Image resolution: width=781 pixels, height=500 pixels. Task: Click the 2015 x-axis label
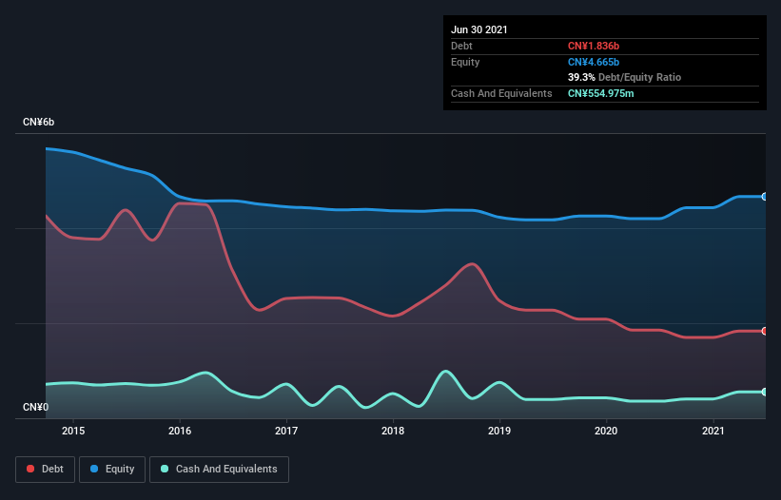(x=73, y=431)
